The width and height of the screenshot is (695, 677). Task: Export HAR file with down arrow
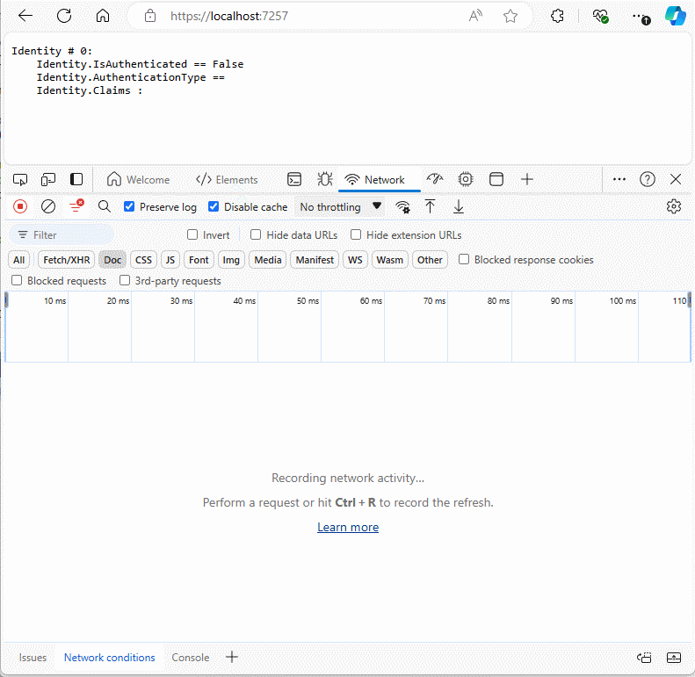[459, 206]
